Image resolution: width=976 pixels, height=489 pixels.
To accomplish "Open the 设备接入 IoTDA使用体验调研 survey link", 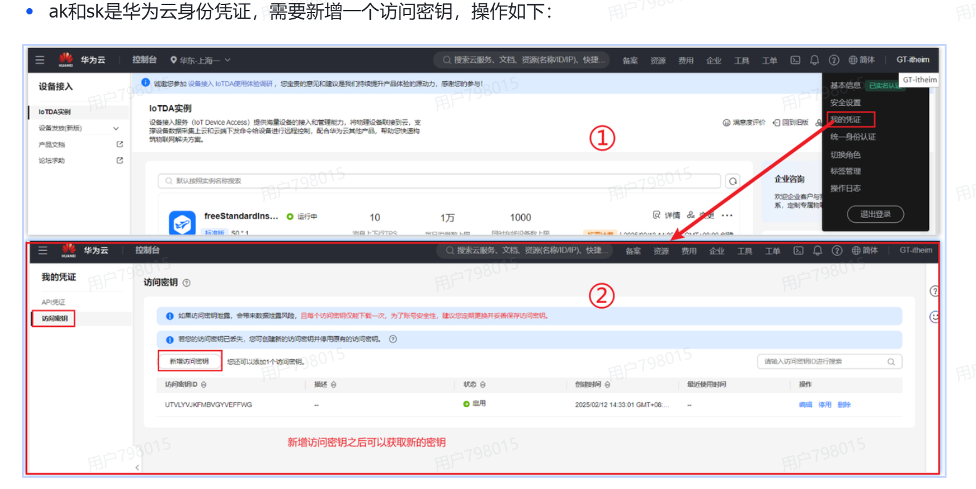I will [231, 83].
